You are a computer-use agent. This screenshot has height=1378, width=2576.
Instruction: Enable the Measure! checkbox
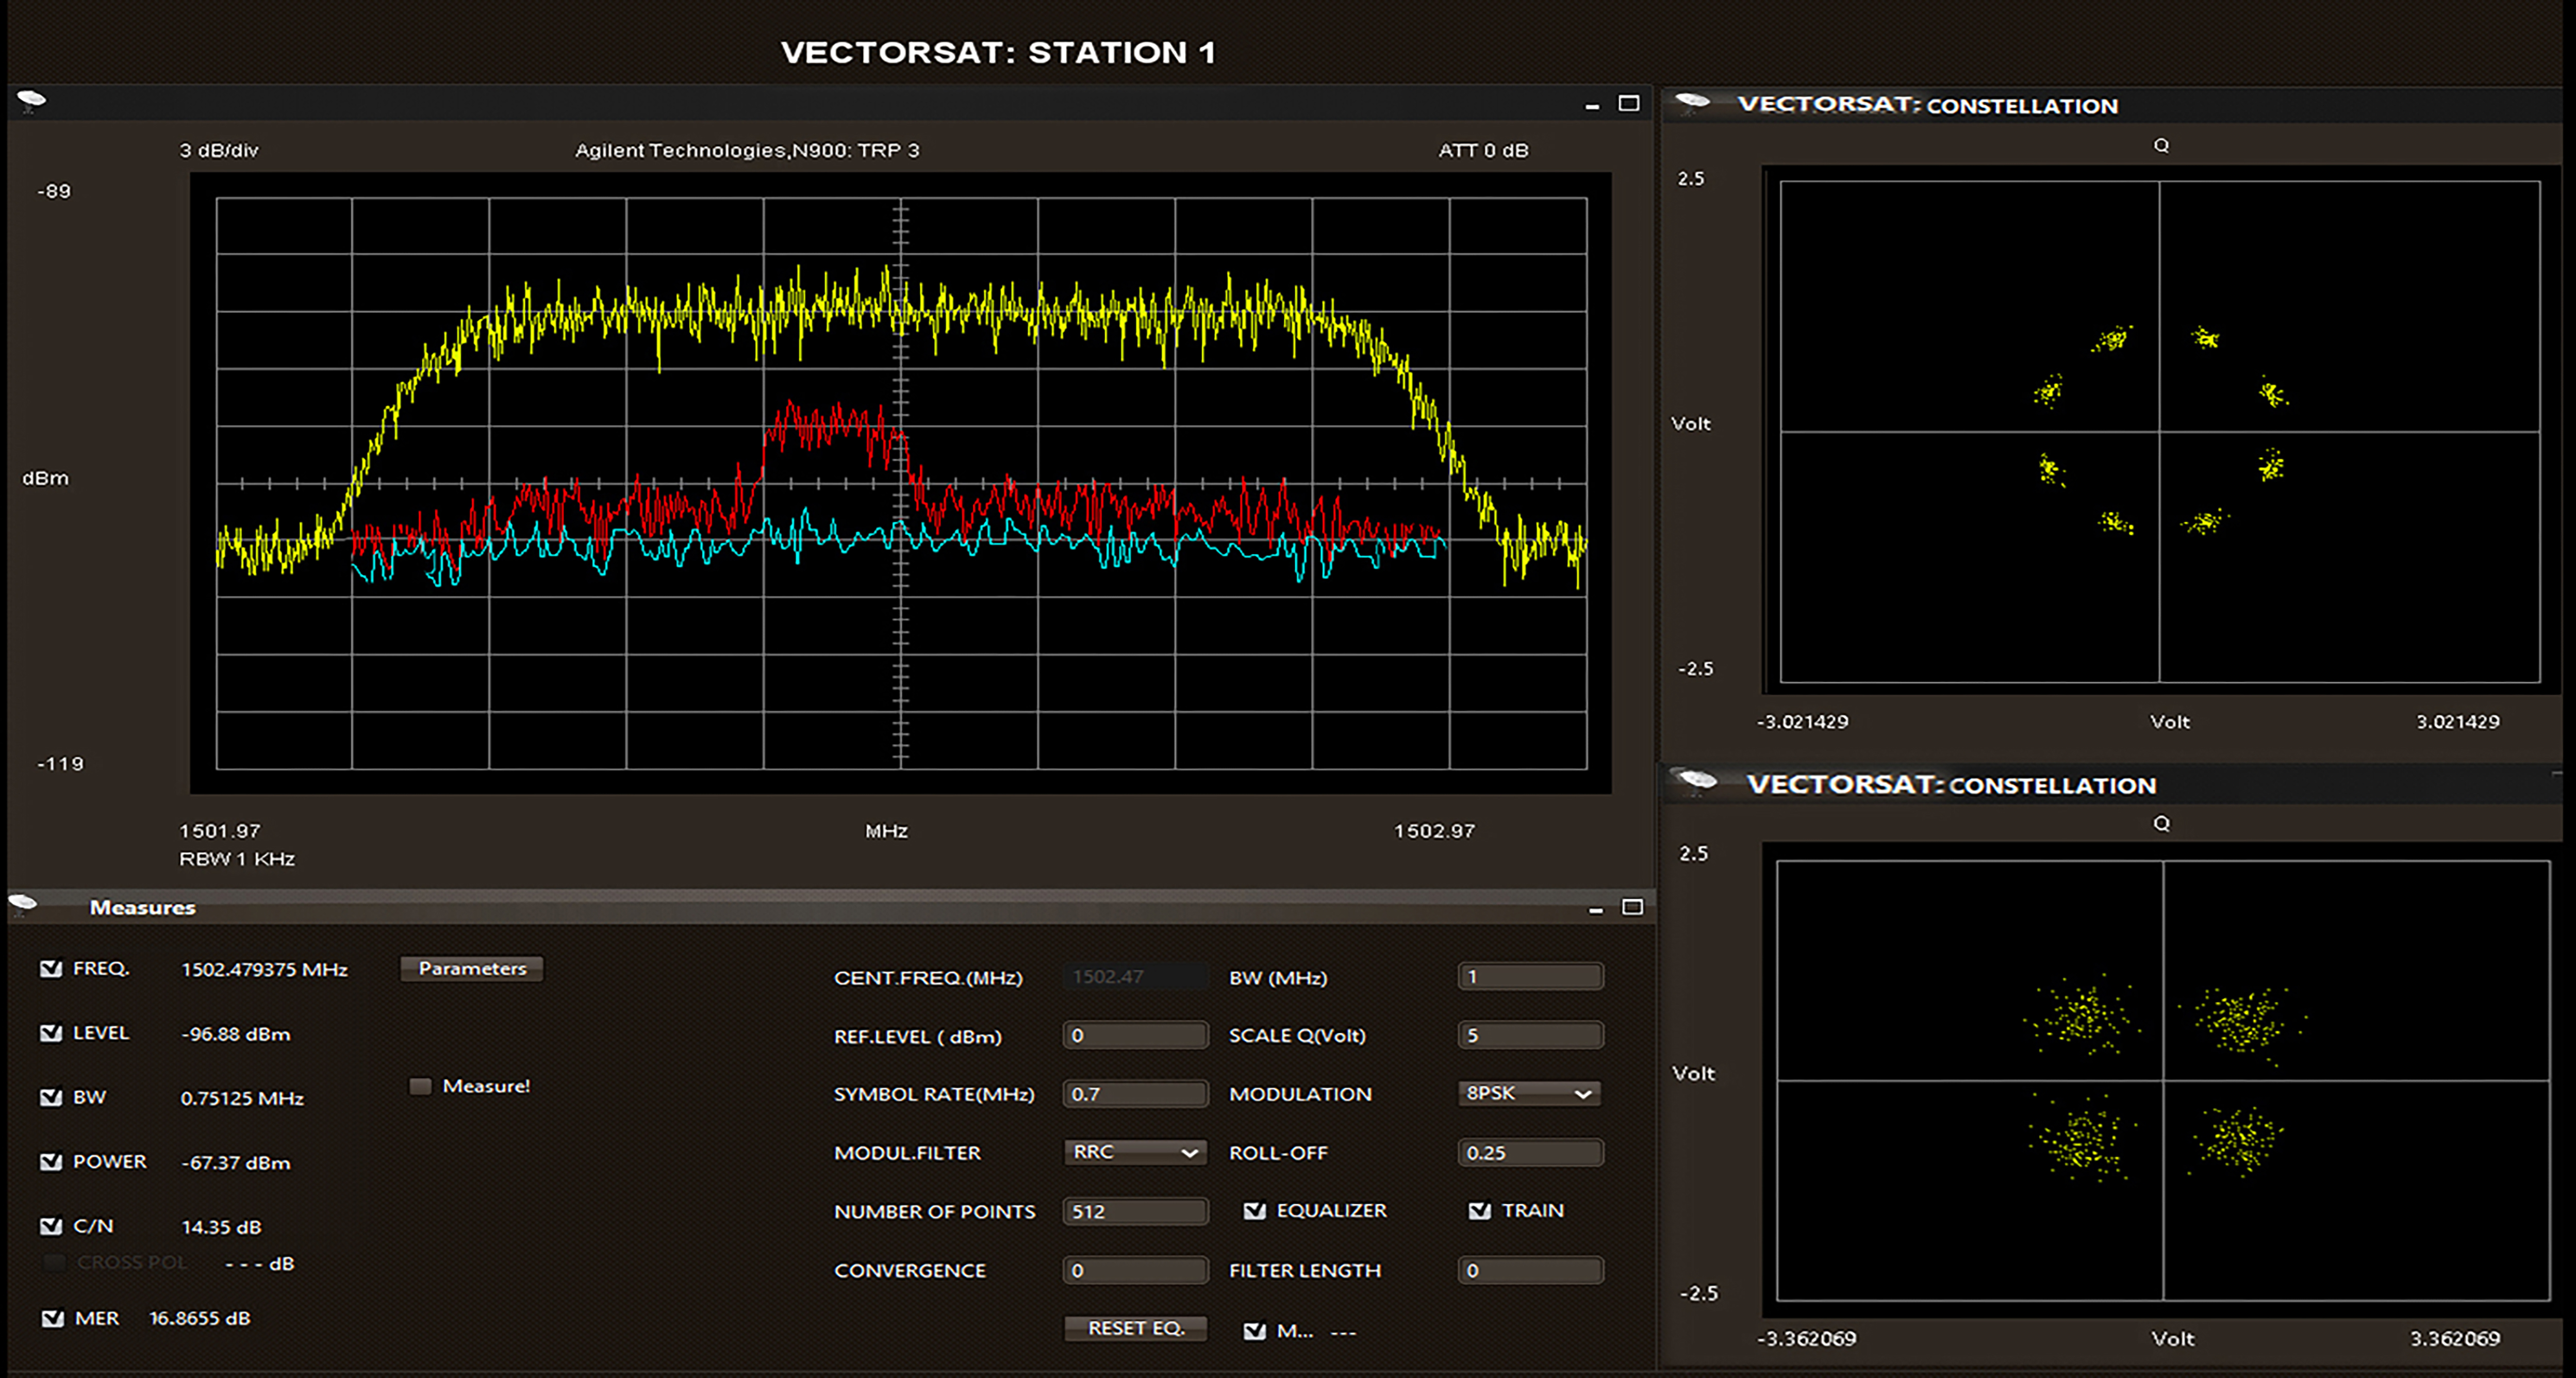click(420, 1085)
